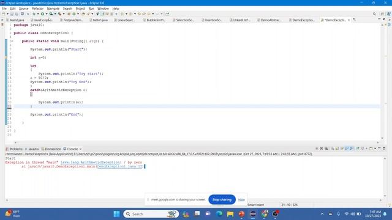Click the Windows taskbar Search box

[x=151, y=214]
